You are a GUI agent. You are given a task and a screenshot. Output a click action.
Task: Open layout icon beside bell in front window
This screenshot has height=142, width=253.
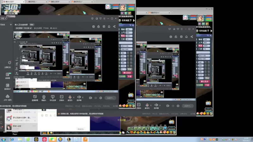coord(104,27)
